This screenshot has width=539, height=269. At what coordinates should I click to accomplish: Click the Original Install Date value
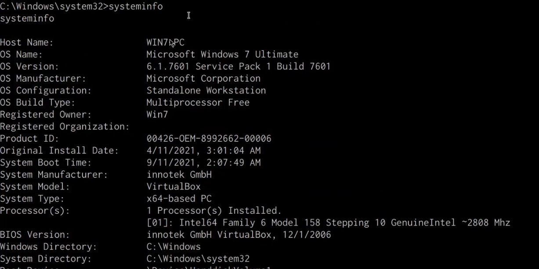pos(203,151)
